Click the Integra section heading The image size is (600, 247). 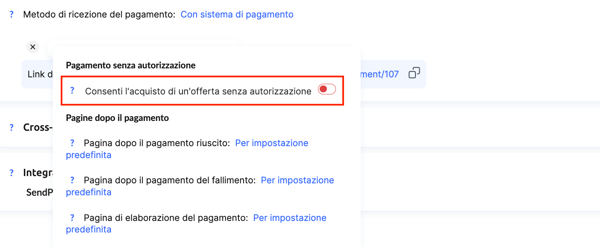pyautogui.click(x=38, y=173)
